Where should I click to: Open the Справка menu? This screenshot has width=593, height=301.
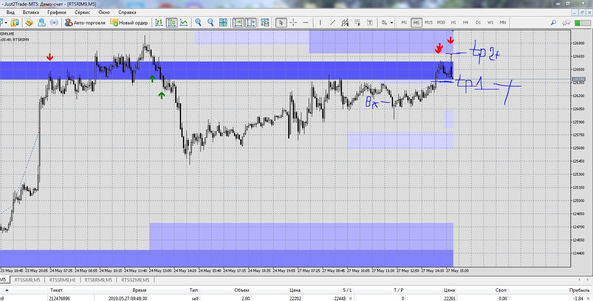[127, 12]
